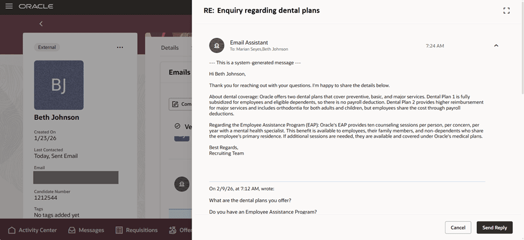Screen dimensions: 524x240
Task: Click the Offers icon in the bottom bar
Action: tap(173, 230)
